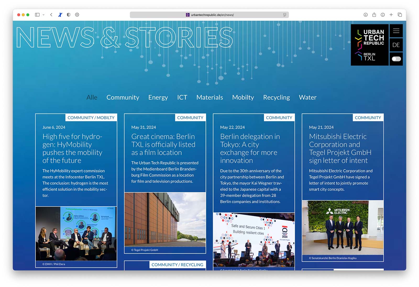Open Great cinema Berlin TXL article

pos(163,145)
